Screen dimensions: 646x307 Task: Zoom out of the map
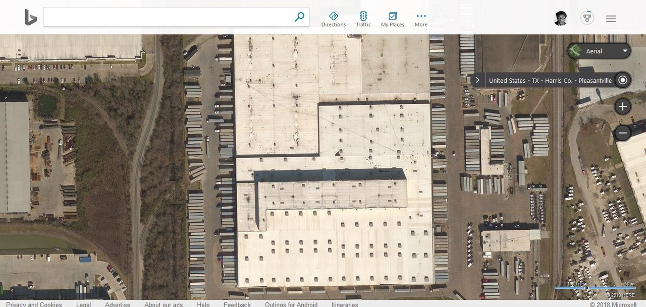coord(623,133)
